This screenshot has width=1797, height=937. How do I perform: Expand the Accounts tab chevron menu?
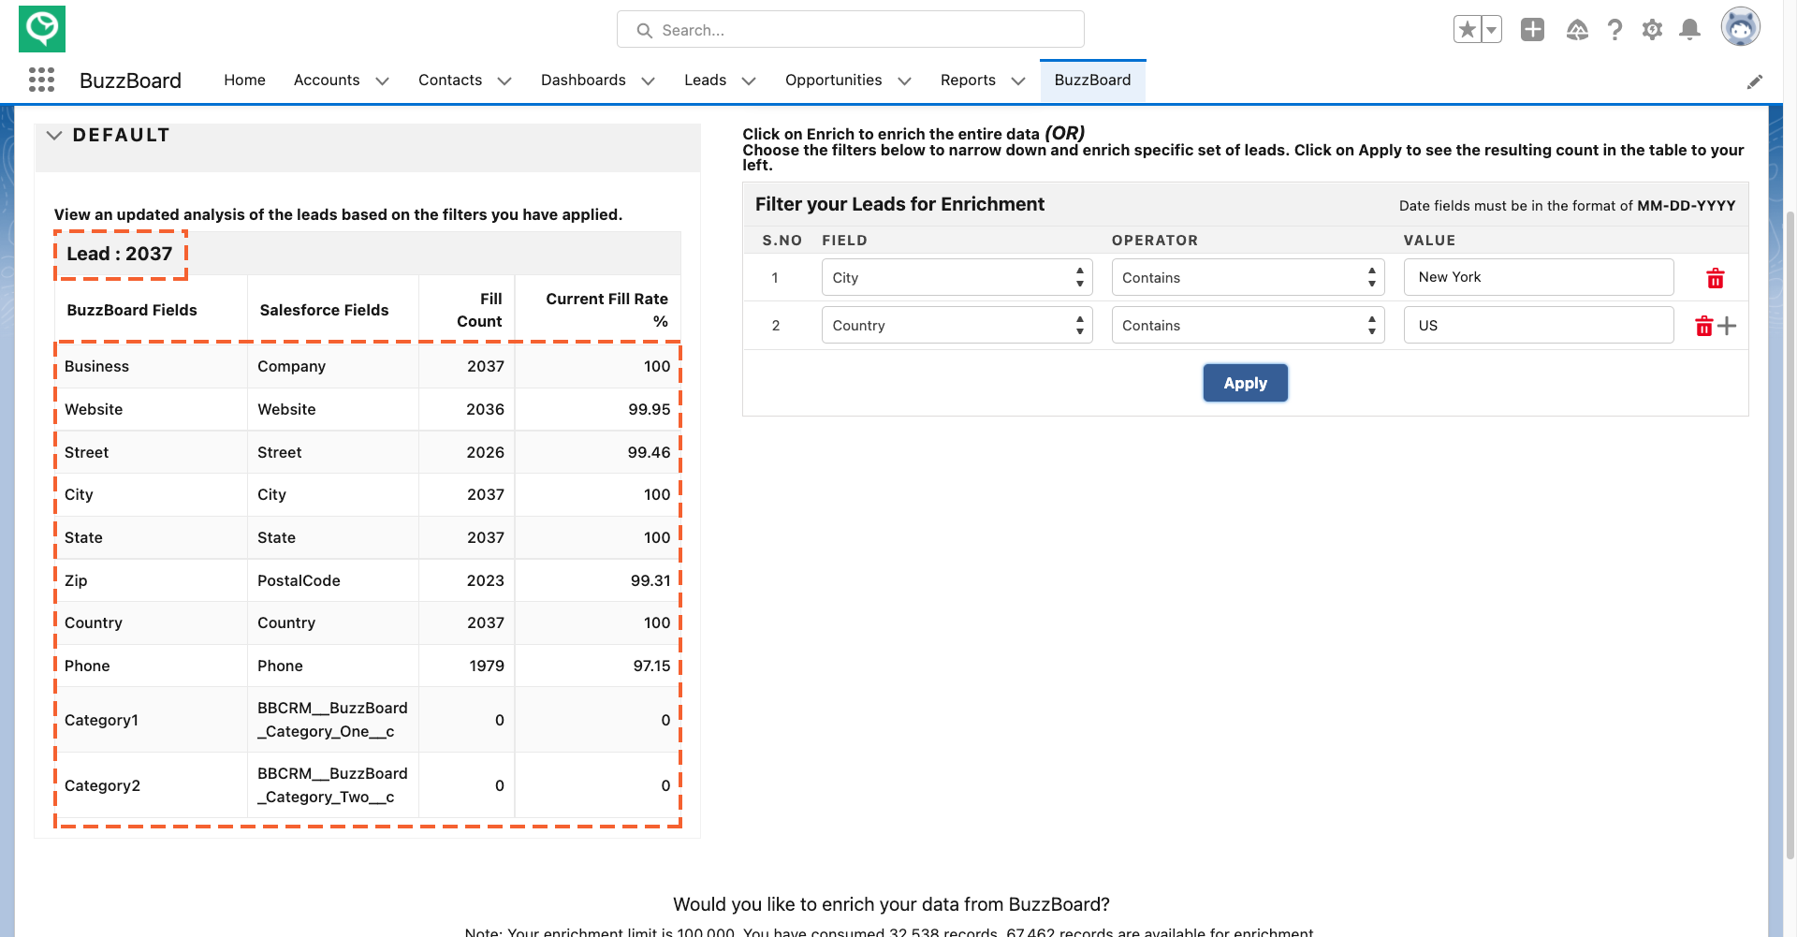[382, 81]
